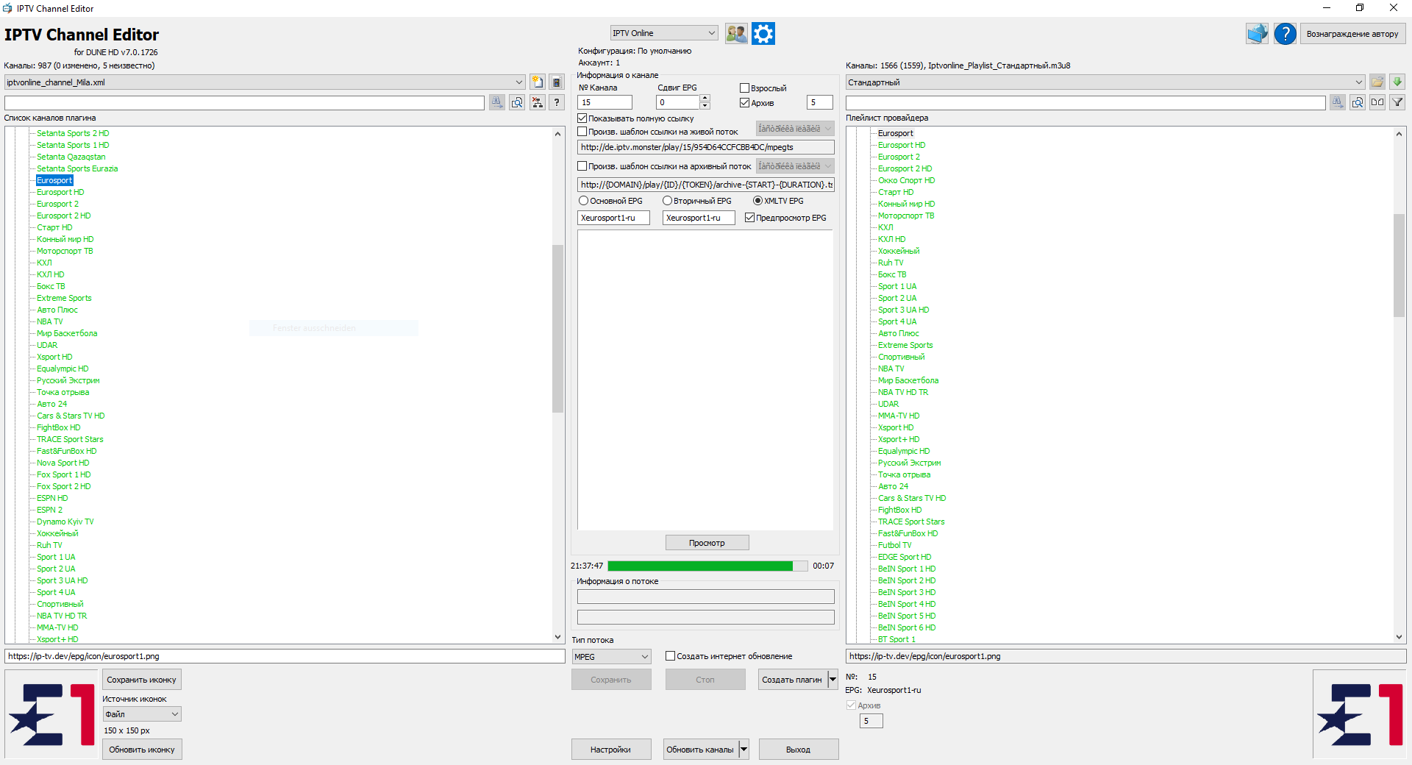The width and height of the screenshot is (1412, 765).
Task: Click Обновить иконку button
Action: point(142,750)
